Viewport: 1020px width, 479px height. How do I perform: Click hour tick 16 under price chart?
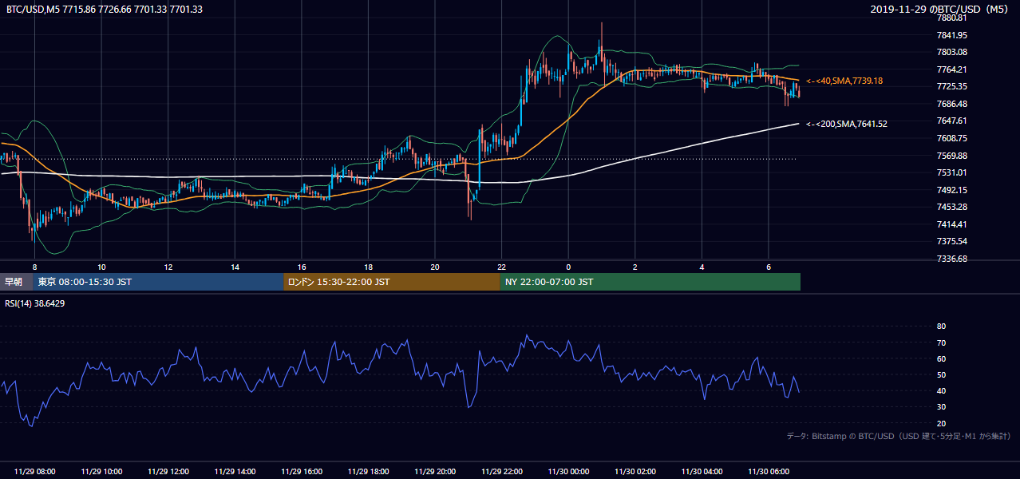(x=302, y=267)
